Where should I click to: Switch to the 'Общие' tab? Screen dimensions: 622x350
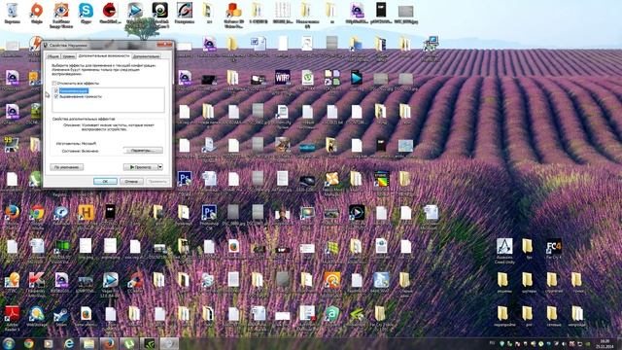coord(52,56)
